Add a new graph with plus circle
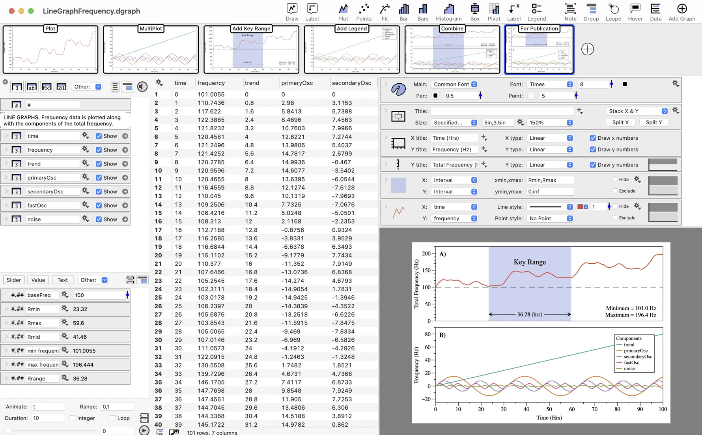The height and width of the screenshot is (435, 702). click(x=587, y=49)
